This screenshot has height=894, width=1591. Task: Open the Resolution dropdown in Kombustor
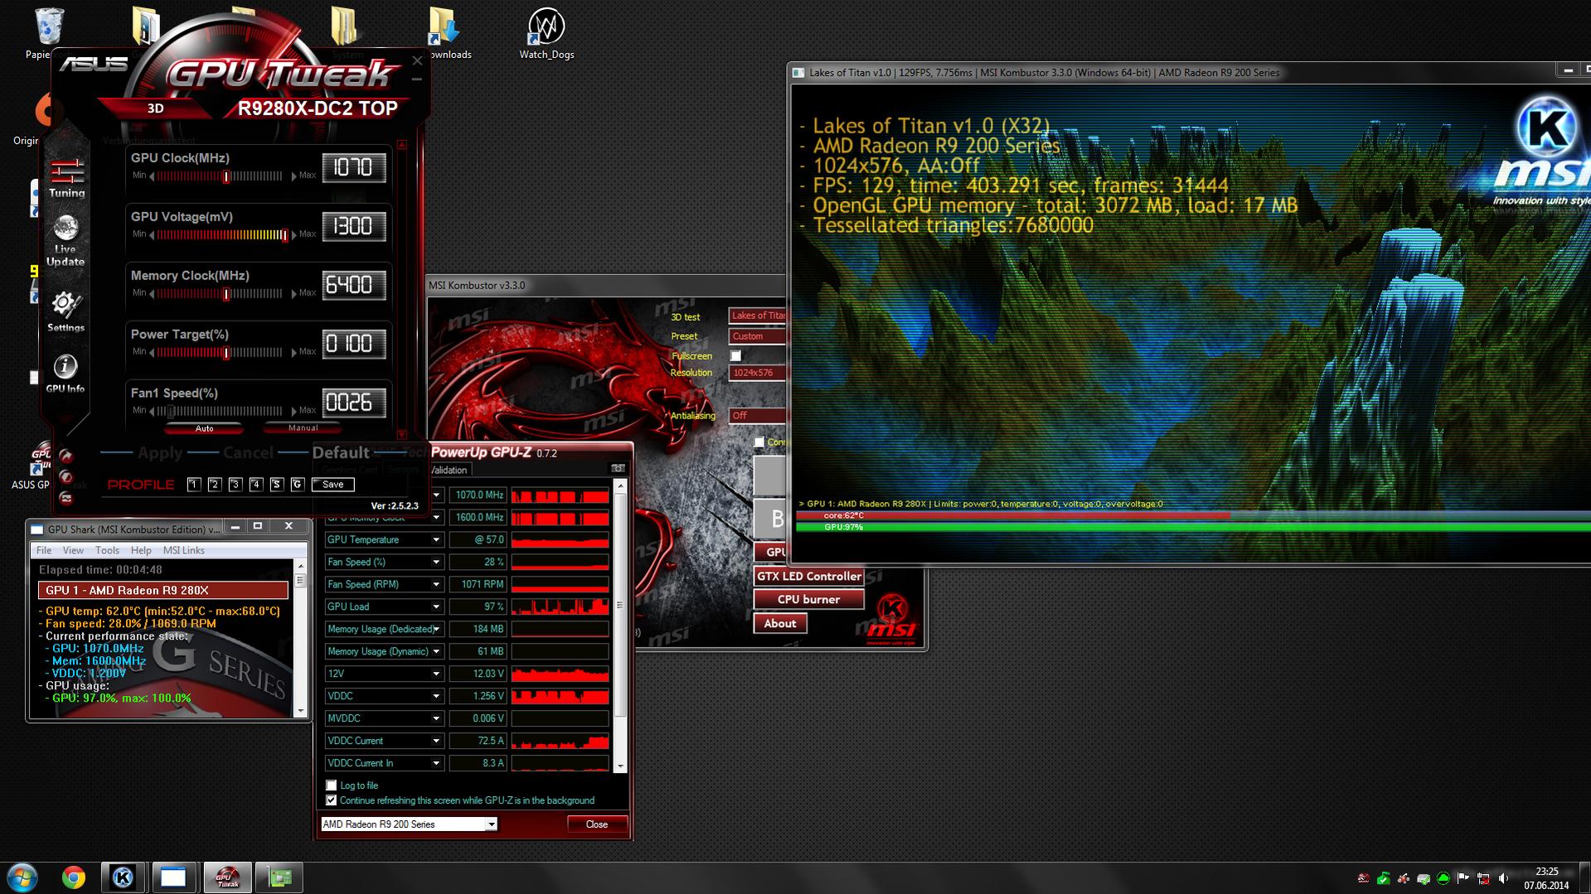coord(757,373)
